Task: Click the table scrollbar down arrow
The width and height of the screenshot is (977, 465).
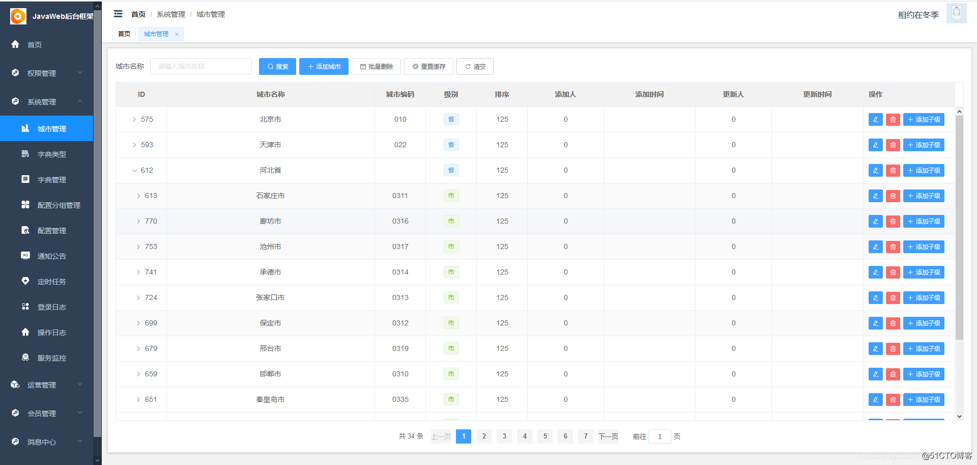Action: click(959, 417)
